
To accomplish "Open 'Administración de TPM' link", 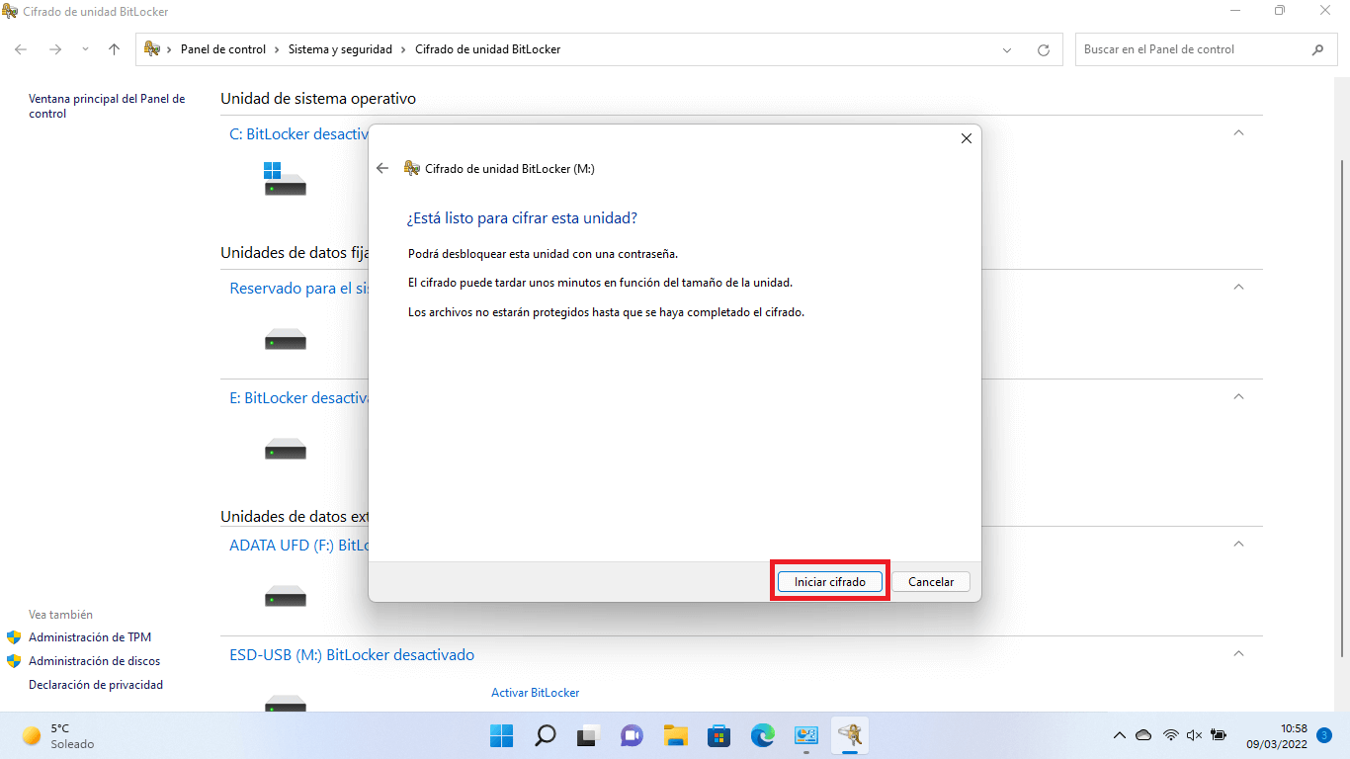I will click(x=90, y=637).
